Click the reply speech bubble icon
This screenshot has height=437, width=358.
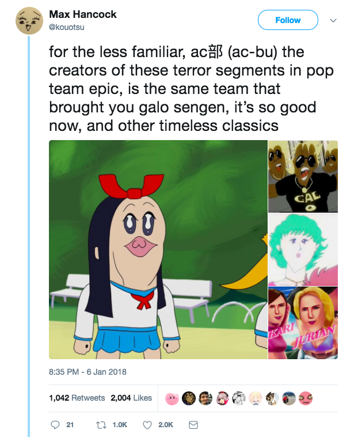coord(55,425)
